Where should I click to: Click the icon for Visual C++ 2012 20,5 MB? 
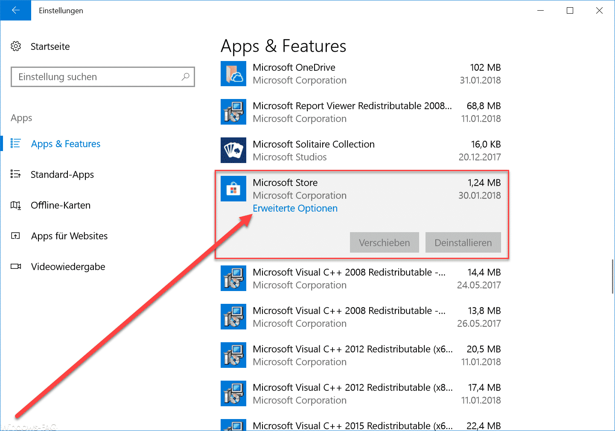233,355
